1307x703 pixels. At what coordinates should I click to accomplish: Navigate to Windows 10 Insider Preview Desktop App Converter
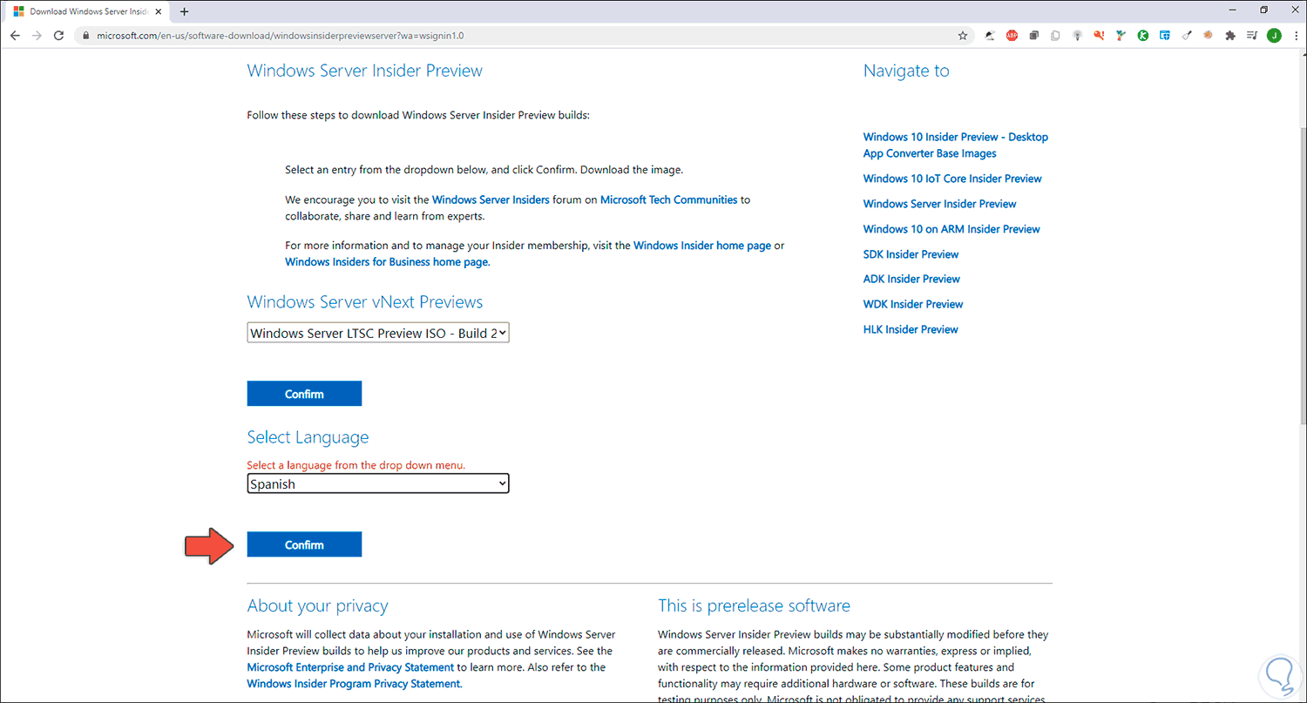[956, 145]
